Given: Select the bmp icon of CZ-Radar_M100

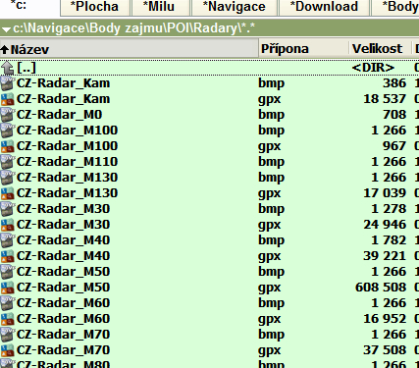Looking at the screenshot, I should tap(7, 131).
